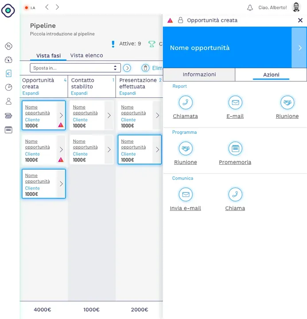307x319 pixels.
Task: Click the Invia e-mail link label
Action: pos(185,208)
